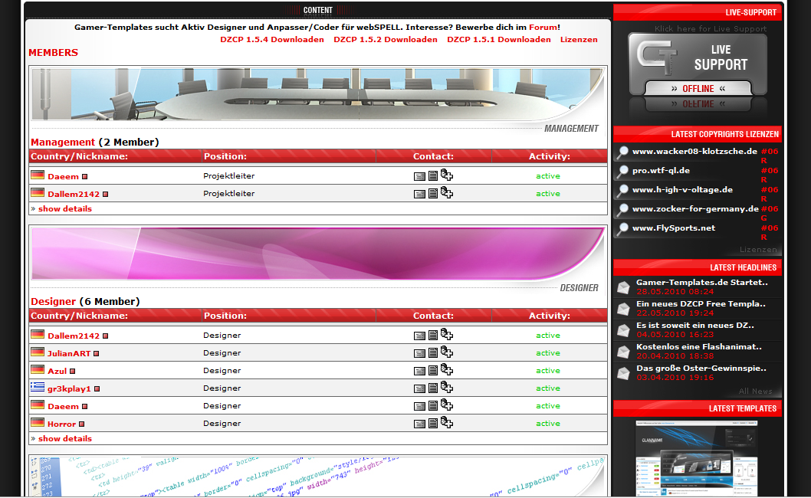
Task: Open profile sheet icon for JulianART
Action: [x=433, y=352]
